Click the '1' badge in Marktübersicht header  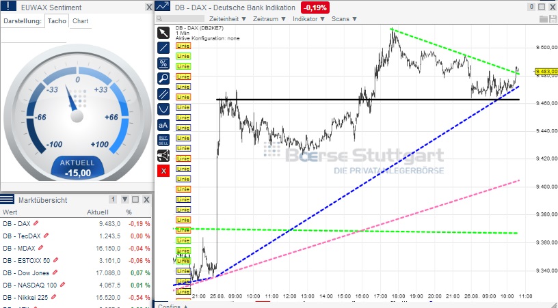pyautogui.click(x=113, y=199)
